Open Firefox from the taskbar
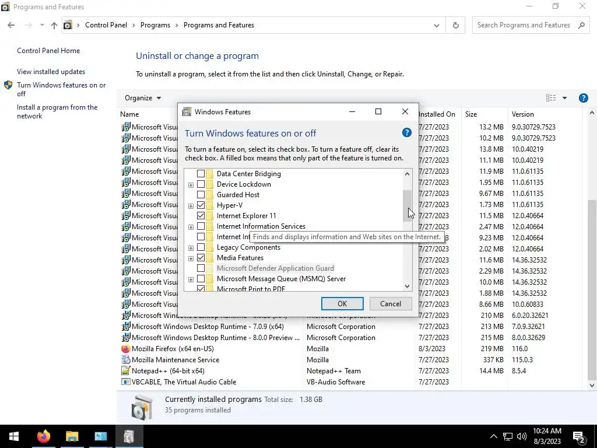The width and height of the screenshot is (597, 448). [43, 436]
